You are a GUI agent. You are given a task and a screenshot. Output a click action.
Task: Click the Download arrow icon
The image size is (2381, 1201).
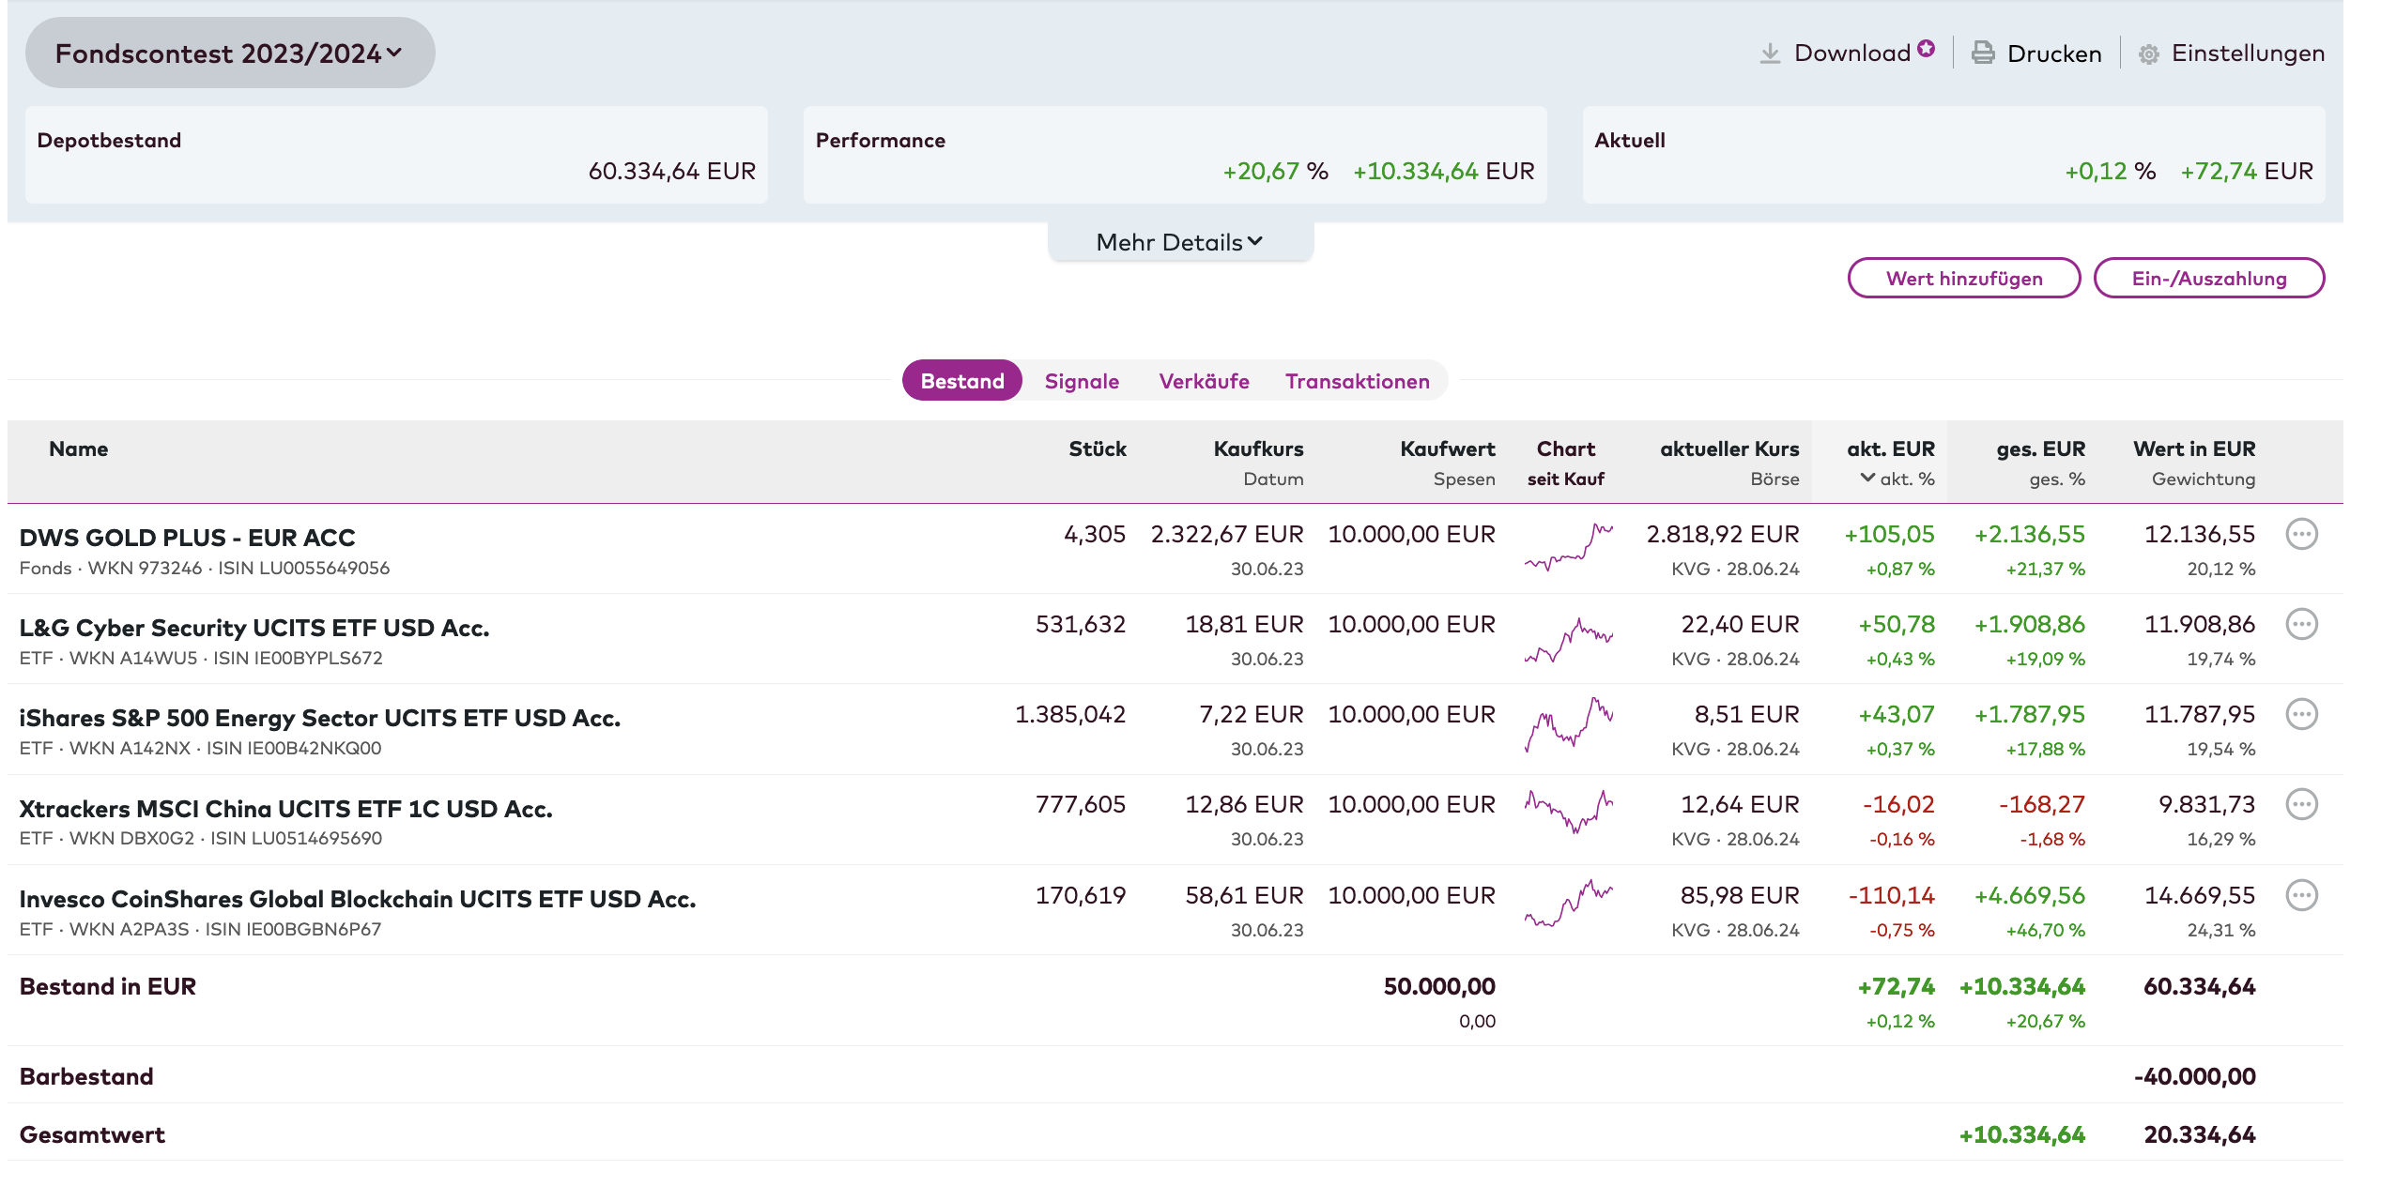coord(1769,53)
